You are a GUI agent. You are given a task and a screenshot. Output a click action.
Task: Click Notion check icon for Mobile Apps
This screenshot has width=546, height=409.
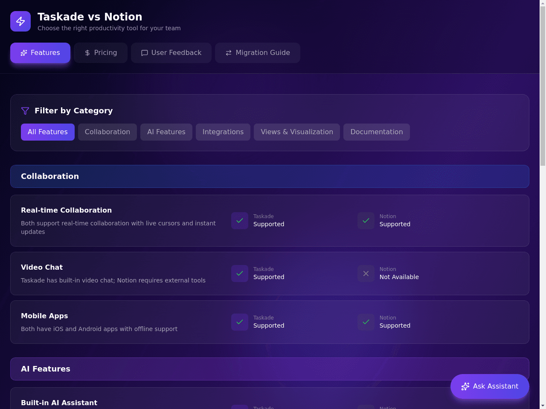366,322
